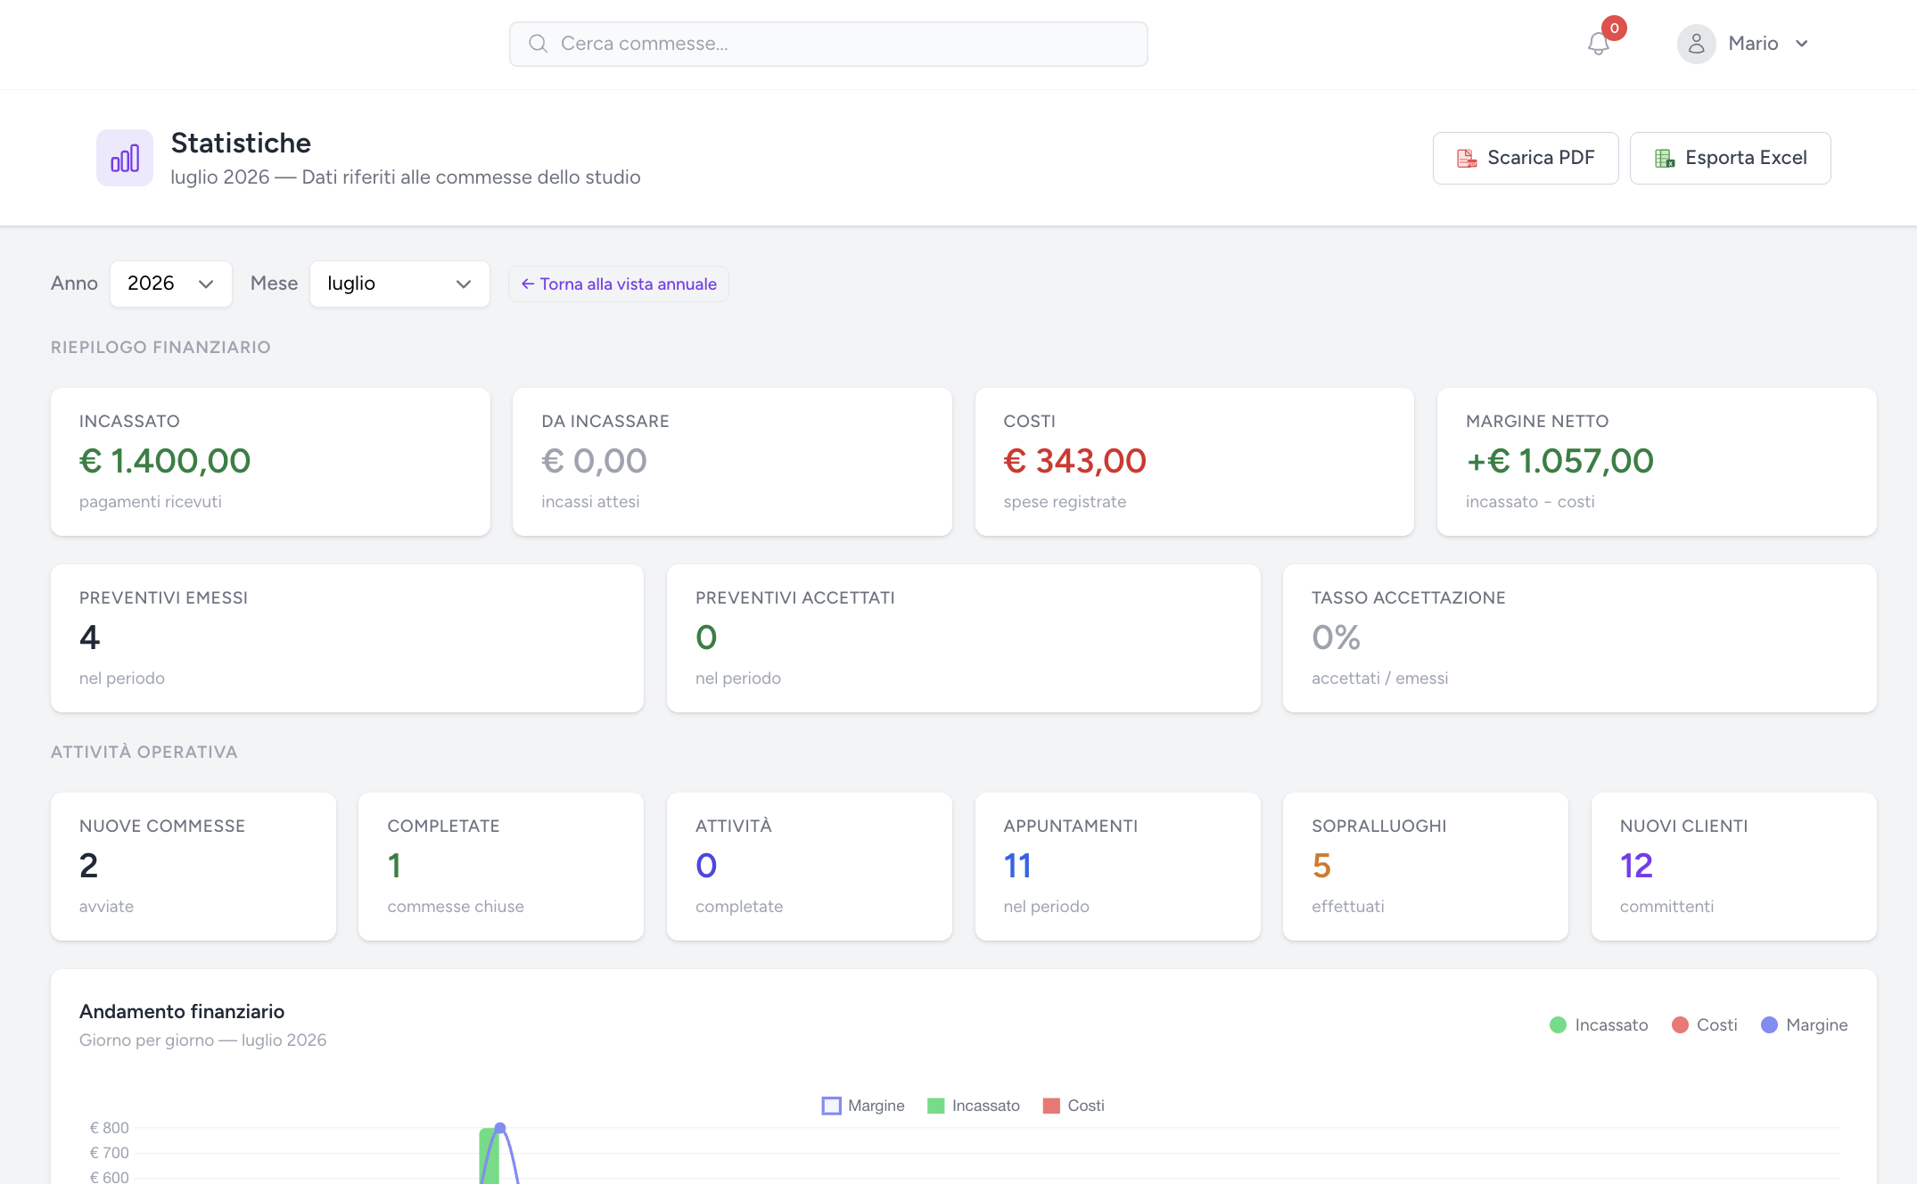The image size is (1917, 1184).
Task: Toggle Costi series in chart legend
Action: point(1074,1106)
